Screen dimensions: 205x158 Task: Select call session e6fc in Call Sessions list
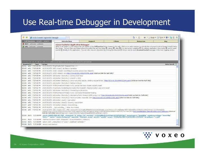37,47
